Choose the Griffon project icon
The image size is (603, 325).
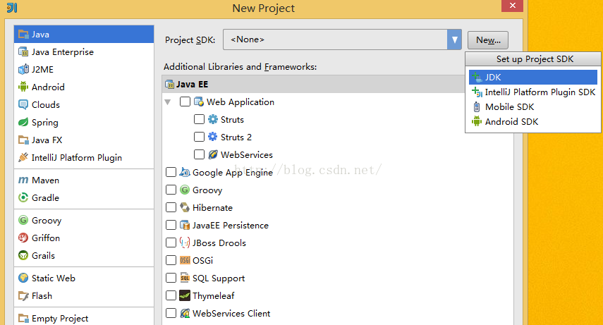pos(23,238)
